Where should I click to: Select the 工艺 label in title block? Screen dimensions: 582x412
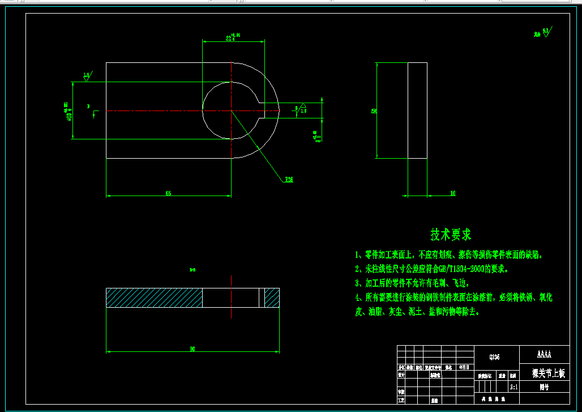pos(401,401)
